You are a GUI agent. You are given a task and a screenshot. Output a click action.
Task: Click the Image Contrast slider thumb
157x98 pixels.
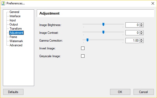[103, 32]
